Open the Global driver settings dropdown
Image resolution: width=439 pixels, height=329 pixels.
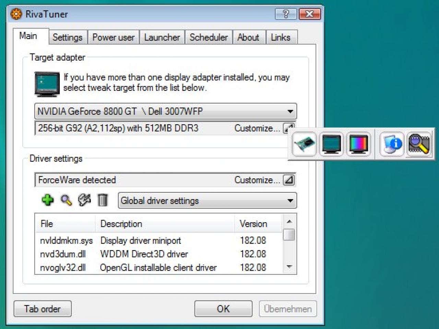(x=207, y=201)
